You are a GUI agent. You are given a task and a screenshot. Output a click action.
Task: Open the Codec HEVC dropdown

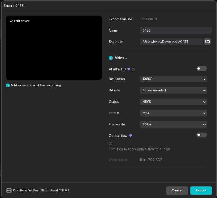[173, 102]
